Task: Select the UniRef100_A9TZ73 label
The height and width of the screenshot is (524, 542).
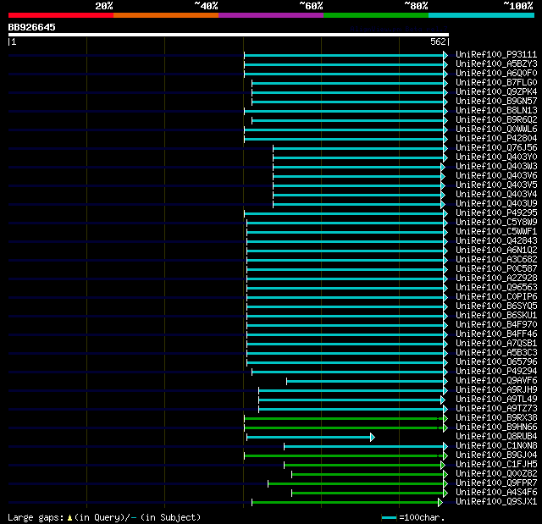Action: [x=496, y=409]
